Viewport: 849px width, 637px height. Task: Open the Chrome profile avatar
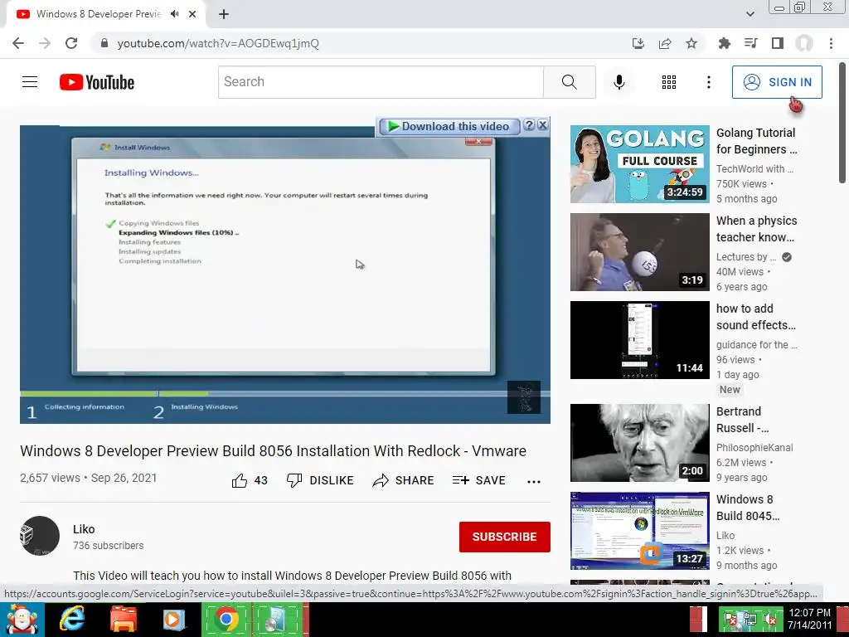coord(804,43)
